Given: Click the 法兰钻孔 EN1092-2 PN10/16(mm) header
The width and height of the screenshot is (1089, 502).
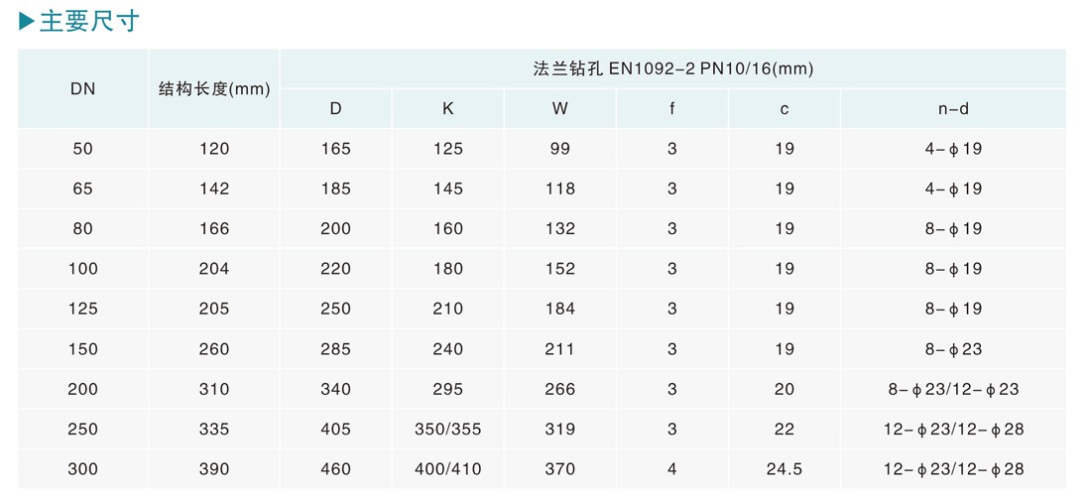Looking at the screenshot, I should (673, 68).
